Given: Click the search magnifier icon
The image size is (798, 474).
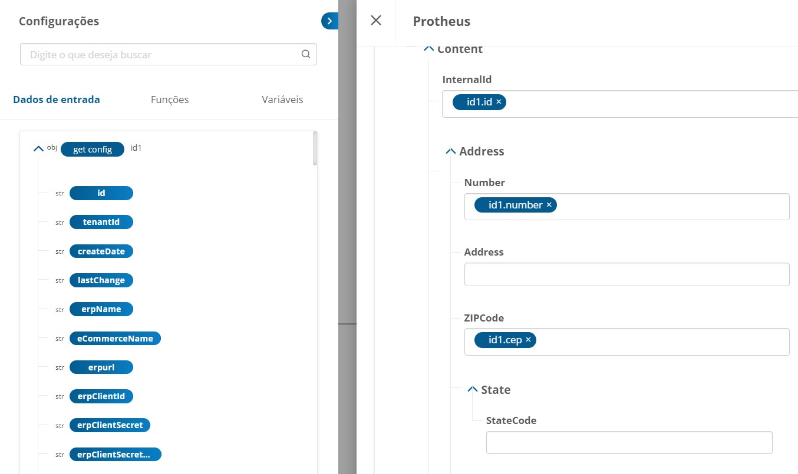Looking at the screenshot, I should click(305, 54).
